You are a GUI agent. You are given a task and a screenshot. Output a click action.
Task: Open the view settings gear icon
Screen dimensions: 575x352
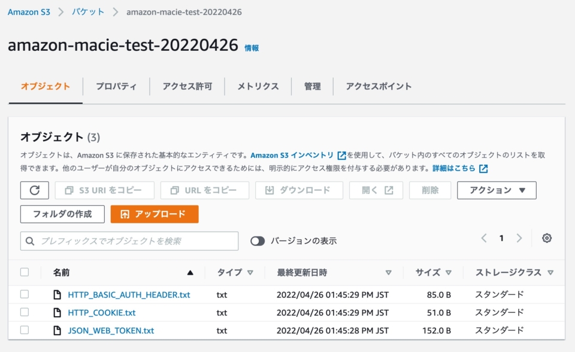point(546,238)
